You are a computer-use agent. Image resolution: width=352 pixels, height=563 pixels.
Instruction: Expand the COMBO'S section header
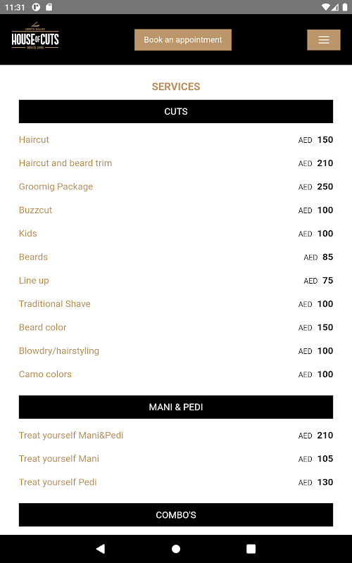coord(176,515)
